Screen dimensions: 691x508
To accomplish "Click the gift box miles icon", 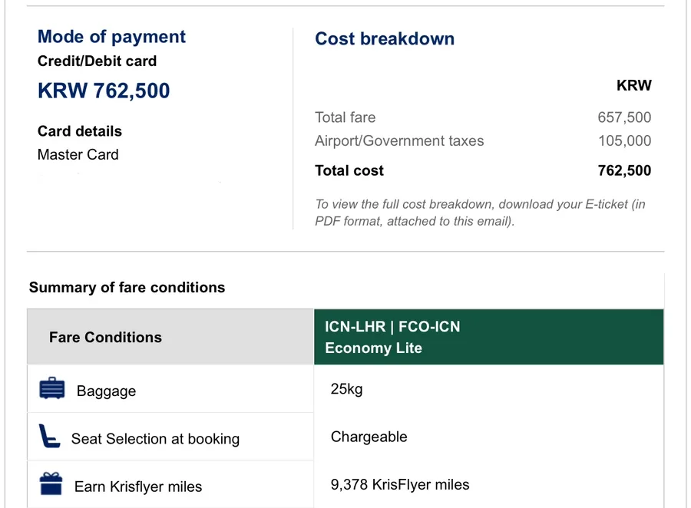I will (x=51, y=484).
